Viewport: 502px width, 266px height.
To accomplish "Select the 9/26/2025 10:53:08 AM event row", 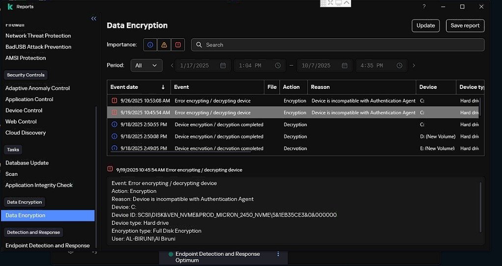I will pos(293,101).
